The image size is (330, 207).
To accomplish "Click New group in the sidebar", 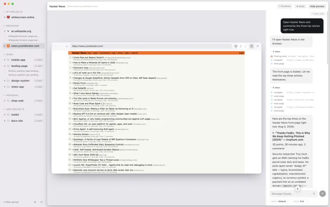I will [11, 202].
